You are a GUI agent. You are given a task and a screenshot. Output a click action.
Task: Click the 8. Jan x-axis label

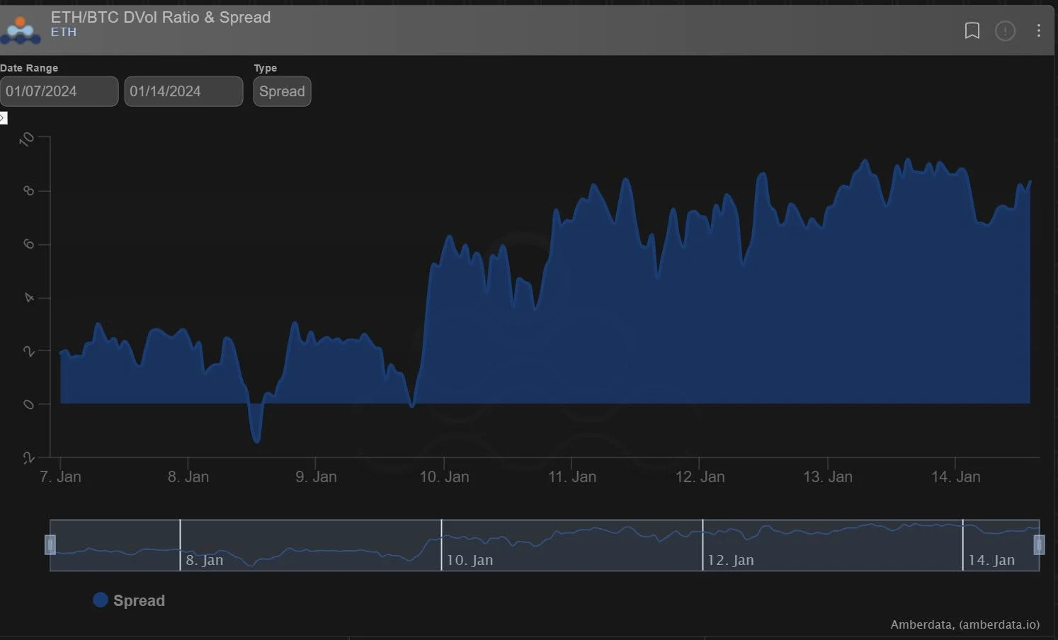pos(188,476)
